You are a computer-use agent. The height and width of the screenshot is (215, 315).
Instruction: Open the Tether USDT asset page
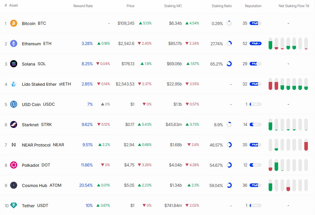coord(35,205)
